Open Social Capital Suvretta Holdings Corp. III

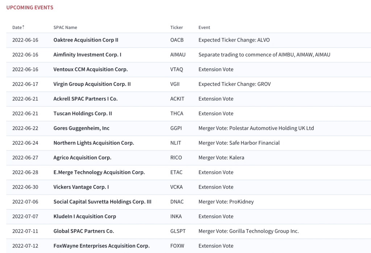(x=103, y=202)
